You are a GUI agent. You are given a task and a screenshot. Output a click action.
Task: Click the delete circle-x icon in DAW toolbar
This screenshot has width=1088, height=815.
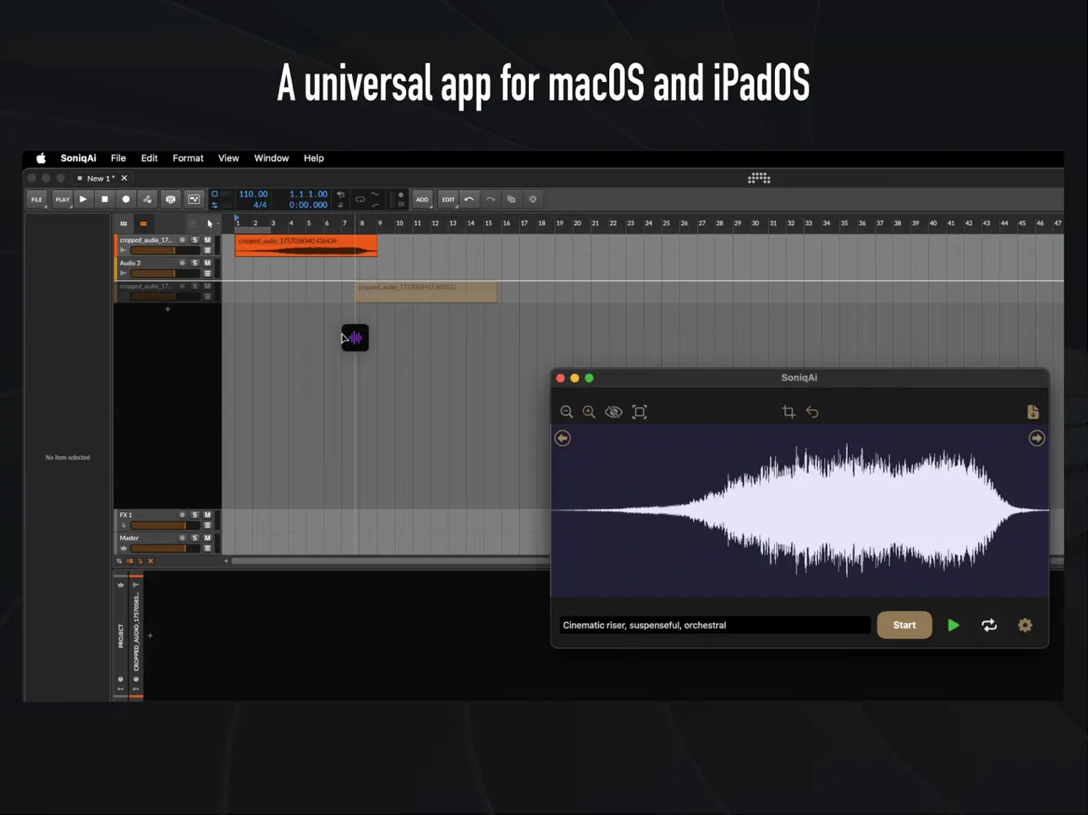[x=533, y=200]
